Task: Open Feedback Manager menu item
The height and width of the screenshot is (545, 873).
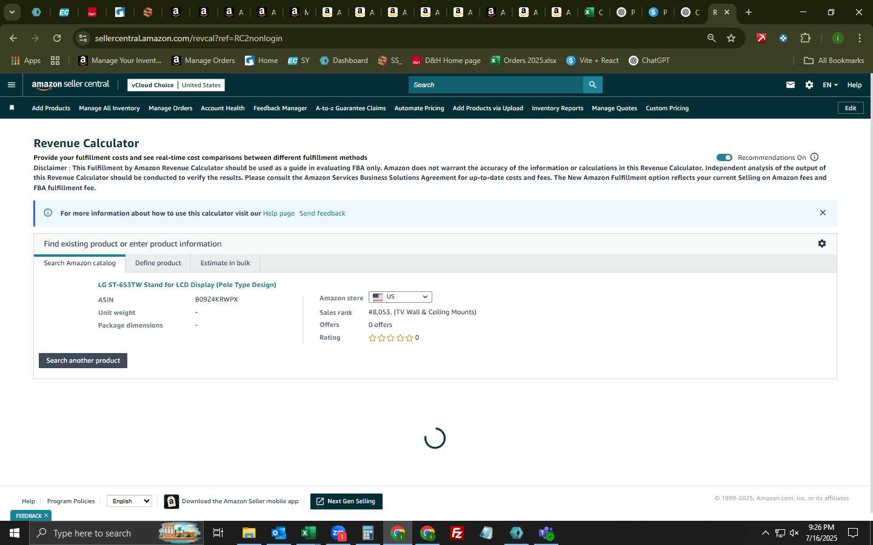Action: [x=280, y=108]
